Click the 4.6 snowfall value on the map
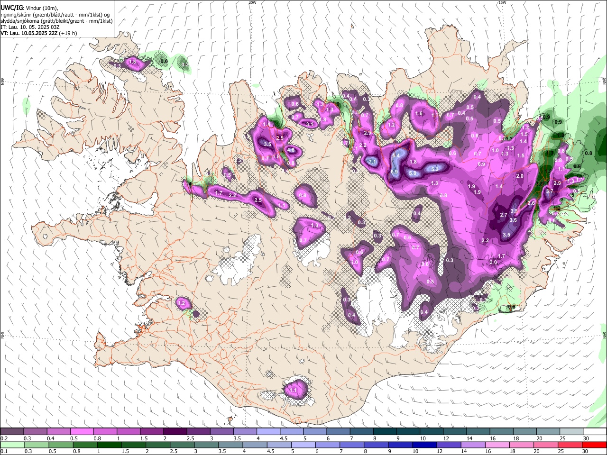Image resolution: width=607 pixels, height=455 pixels. [291, 150]
